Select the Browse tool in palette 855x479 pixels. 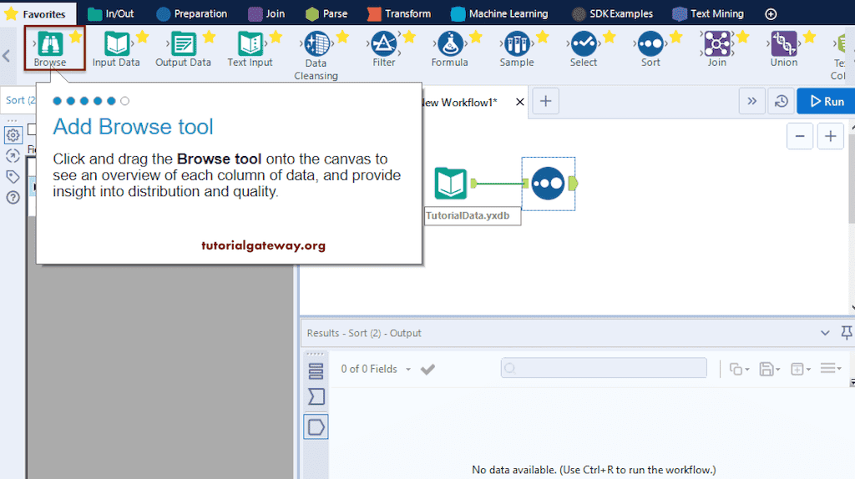(50, 48)
